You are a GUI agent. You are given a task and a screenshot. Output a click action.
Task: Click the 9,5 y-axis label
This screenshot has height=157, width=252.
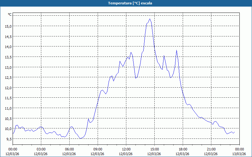[x=8, y=138]
